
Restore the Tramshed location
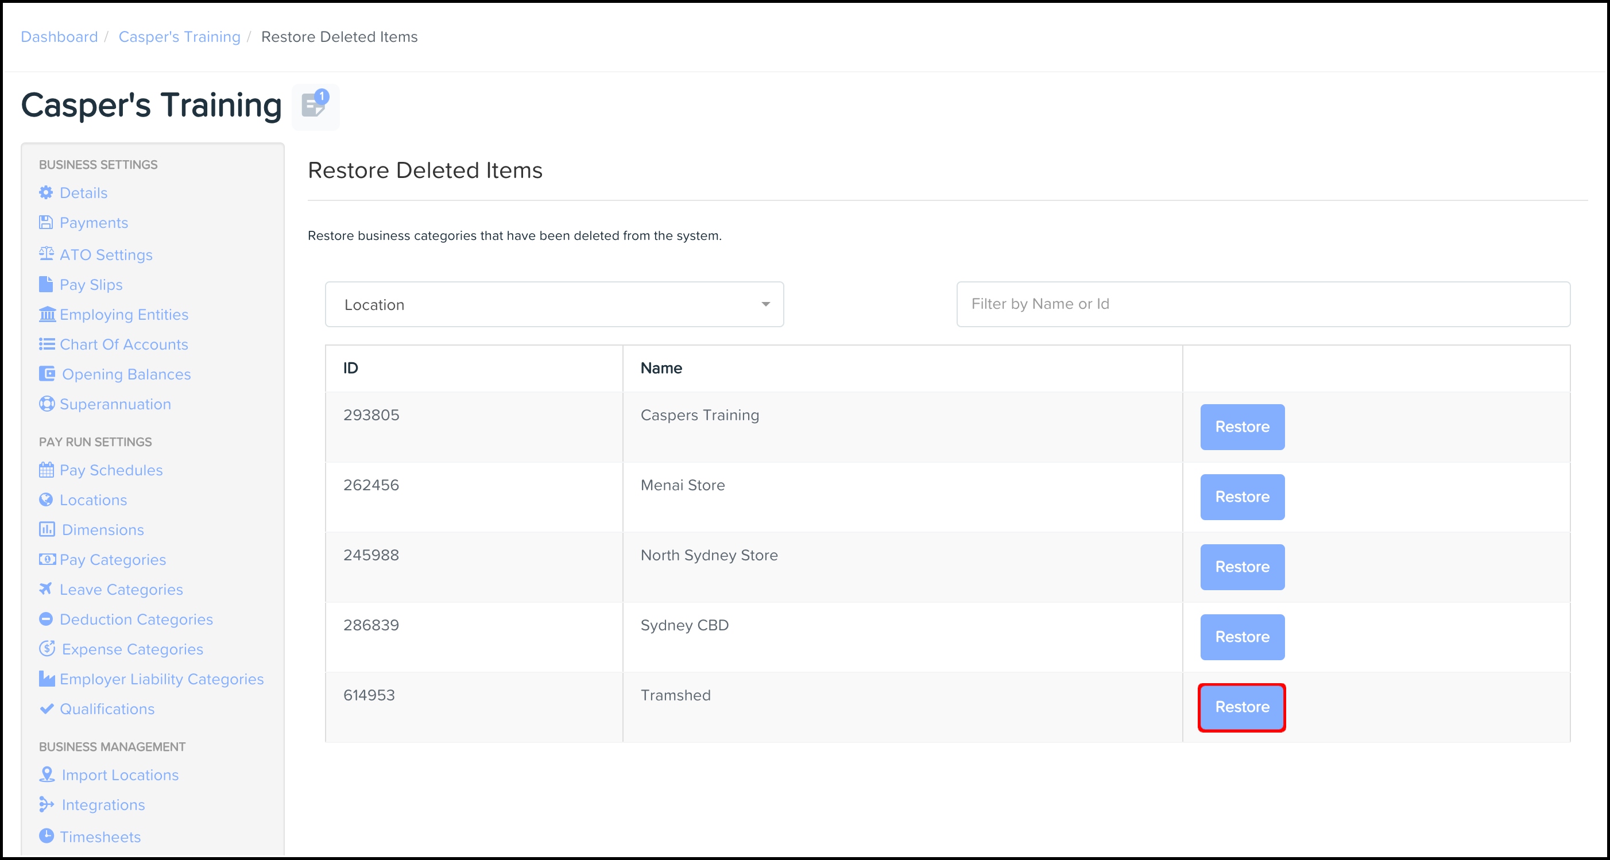(x=1241, y=707)
